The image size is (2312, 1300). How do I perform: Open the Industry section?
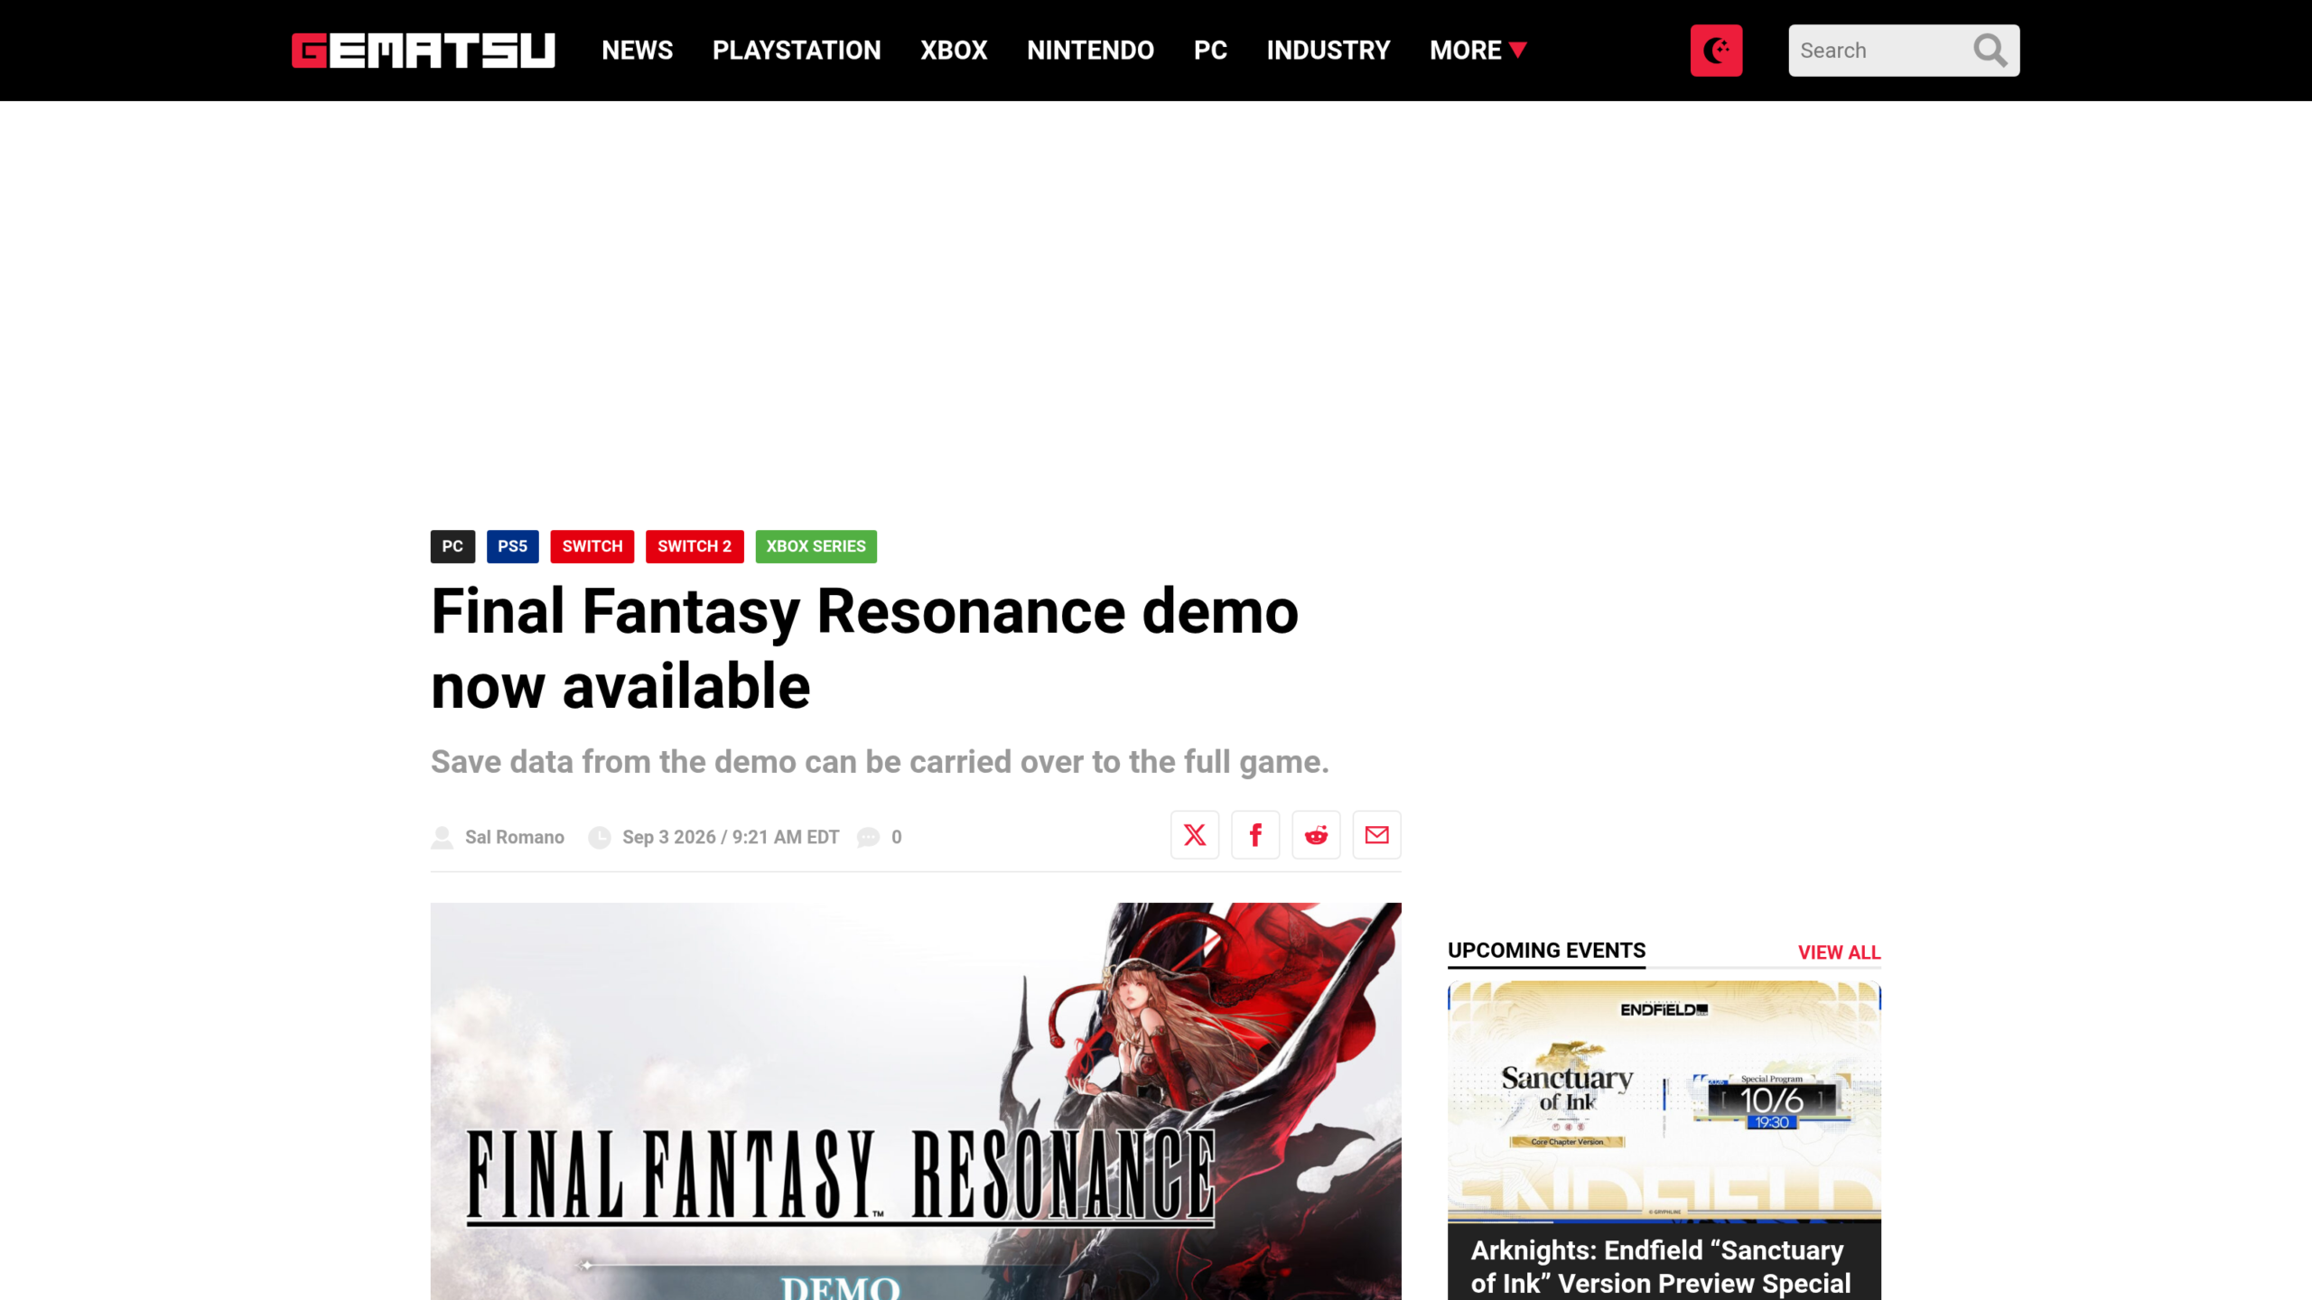pos(1328,51)
